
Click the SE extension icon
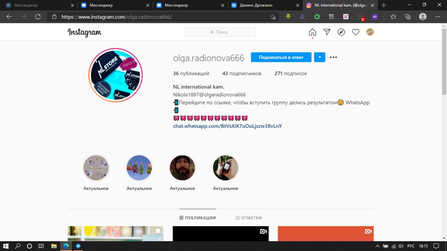(x=346, y=16)
